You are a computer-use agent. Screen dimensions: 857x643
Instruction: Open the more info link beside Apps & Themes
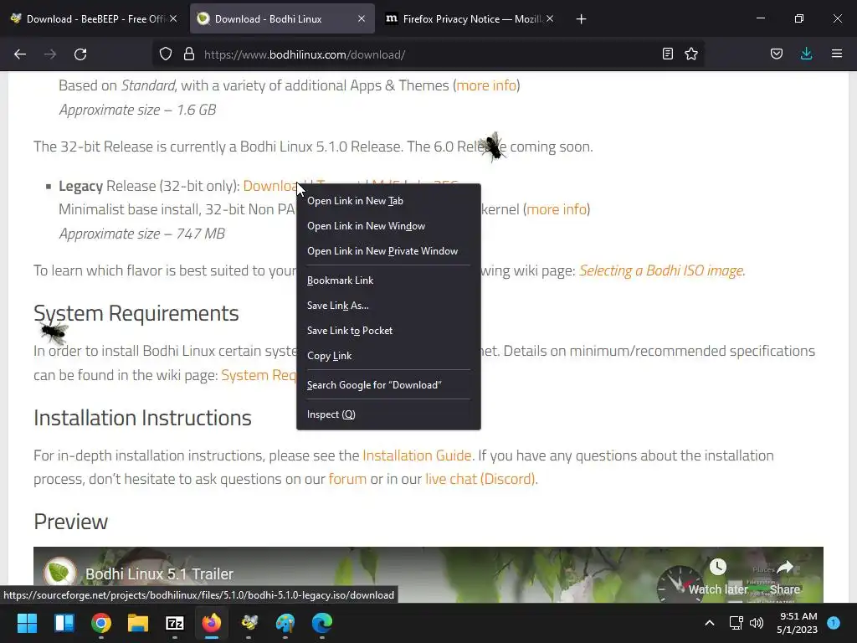tap(486, 85)
